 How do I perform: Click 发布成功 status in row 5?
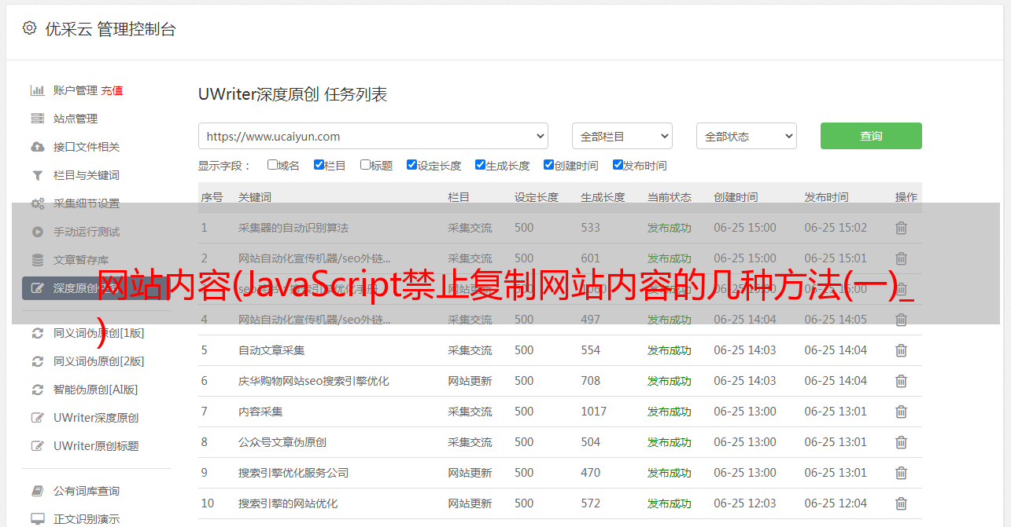[670, 350]
